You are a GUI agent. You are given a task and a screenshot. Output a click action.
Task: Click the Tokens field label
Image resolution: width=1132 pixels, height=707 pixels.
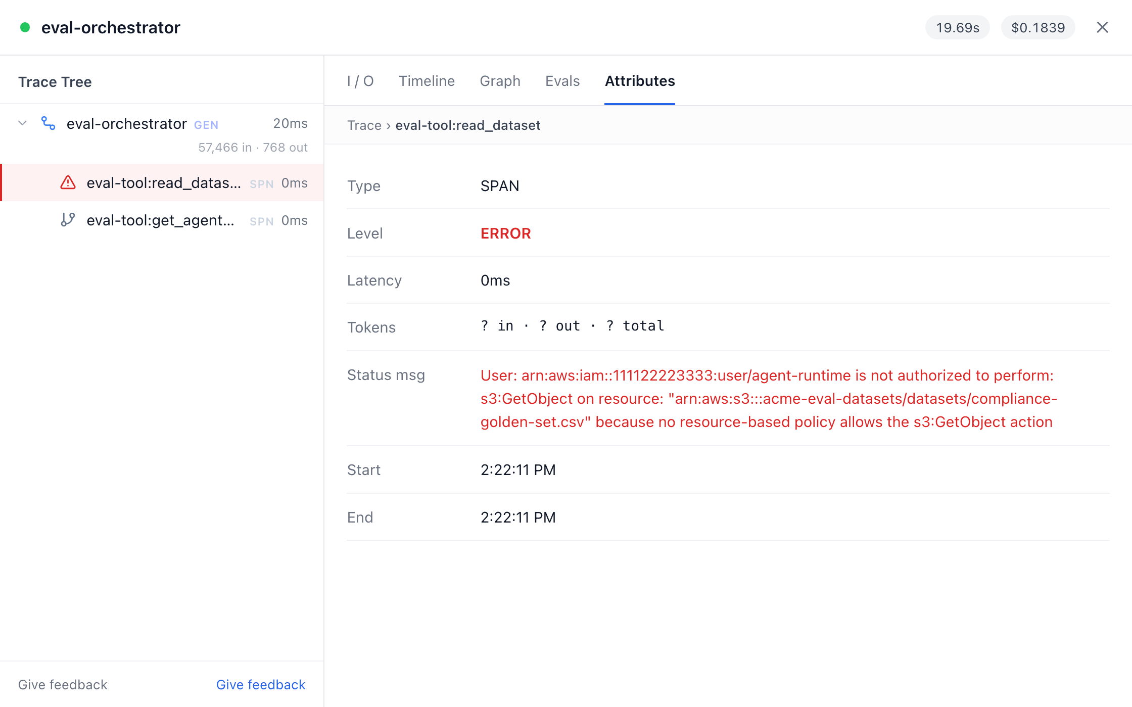pyautogui.click(x=371, y=327)
